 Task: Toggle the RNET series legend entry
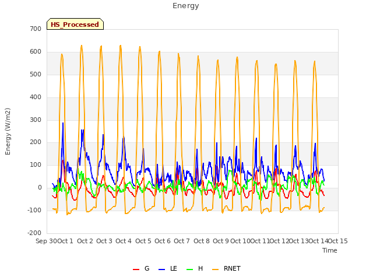[x=226, y=268]
